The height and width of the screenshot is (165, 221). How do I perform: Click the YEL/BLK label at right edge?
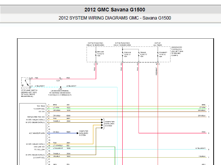(x=202, y=156)
